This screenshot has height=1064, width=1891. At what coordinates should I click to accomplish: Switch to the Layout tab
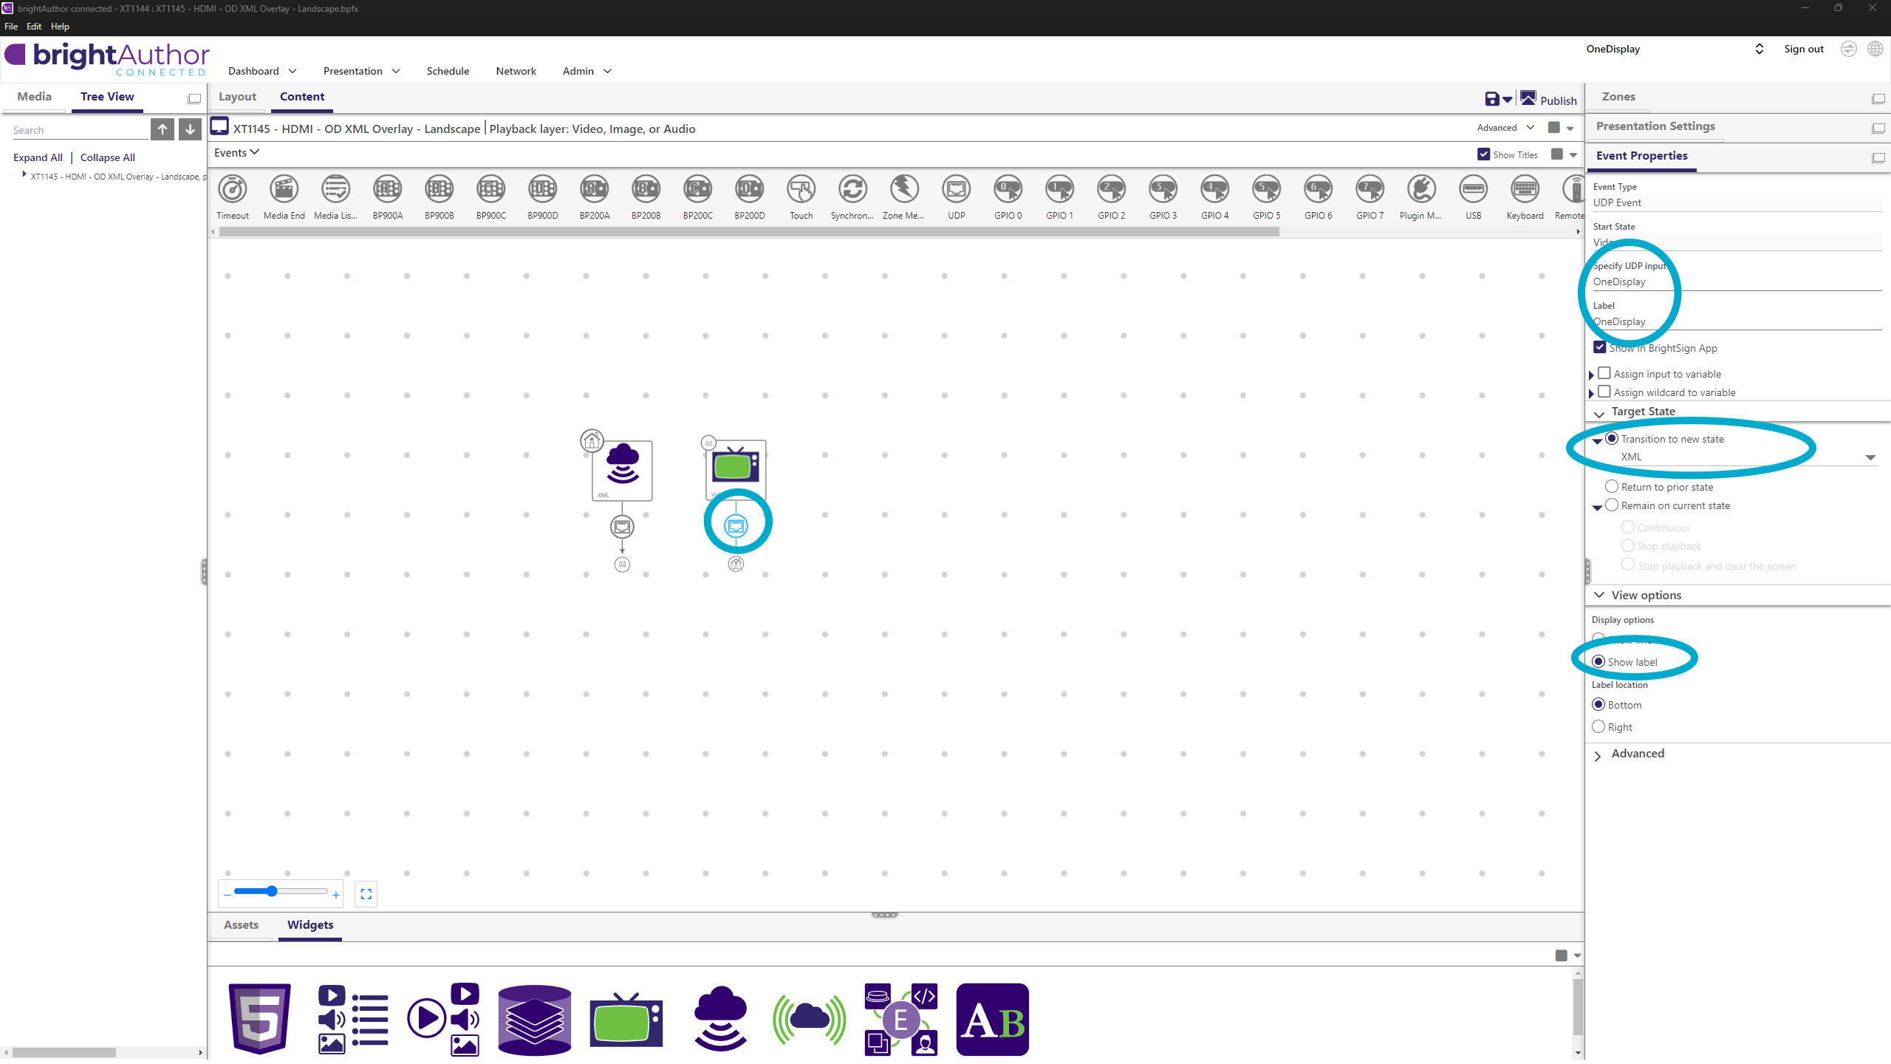pyautogui.click(x=237, y=97)
